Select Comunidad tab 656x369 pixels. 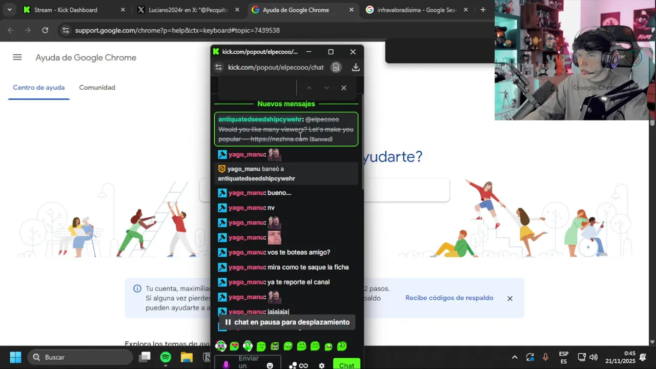[x=97, y=88]
